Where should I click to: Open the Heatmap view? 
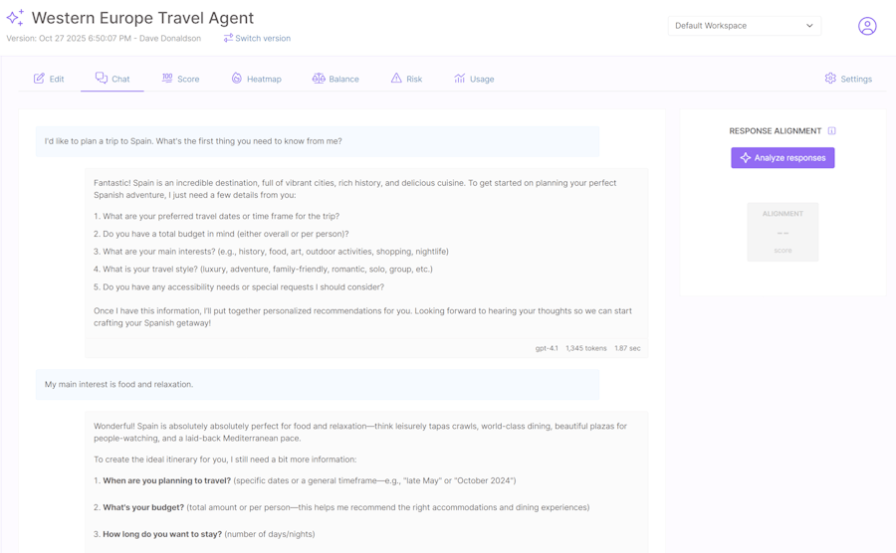(x=256, y=79)
